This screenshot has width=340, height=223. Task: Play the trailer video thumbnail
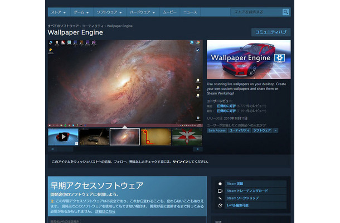click(63, 137)
